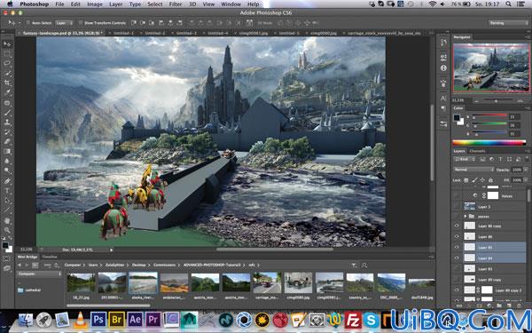Select the Move tool in the toolbar
Viewport: 532px width, 333px height.
(x=7, y=44)
